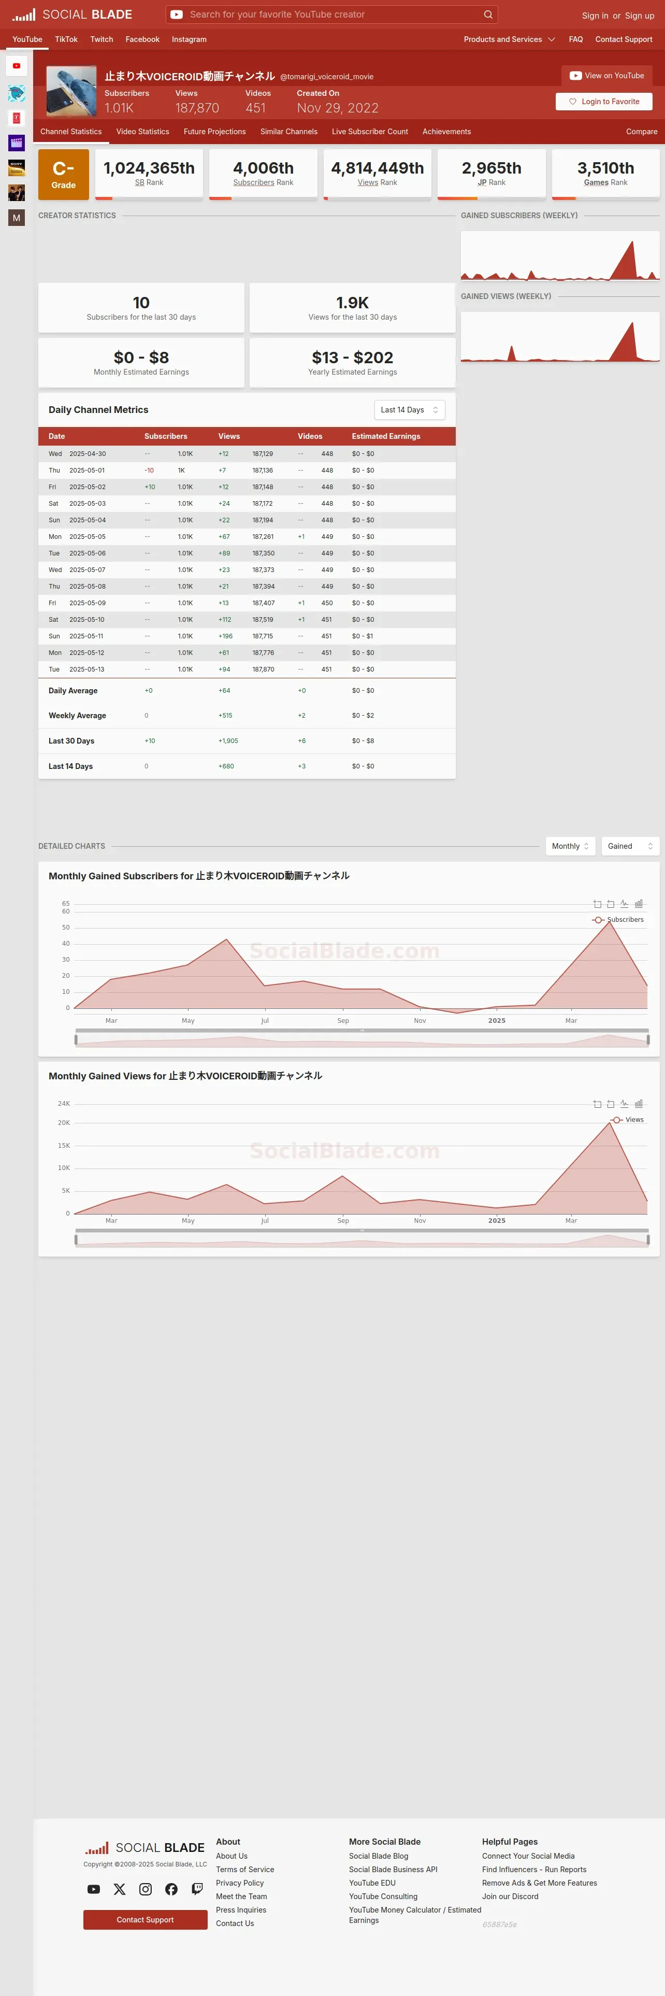This screenshot has height=1996, width=665.
Task: Switch subscribers chart to line view
Action: tap(624, 904)
